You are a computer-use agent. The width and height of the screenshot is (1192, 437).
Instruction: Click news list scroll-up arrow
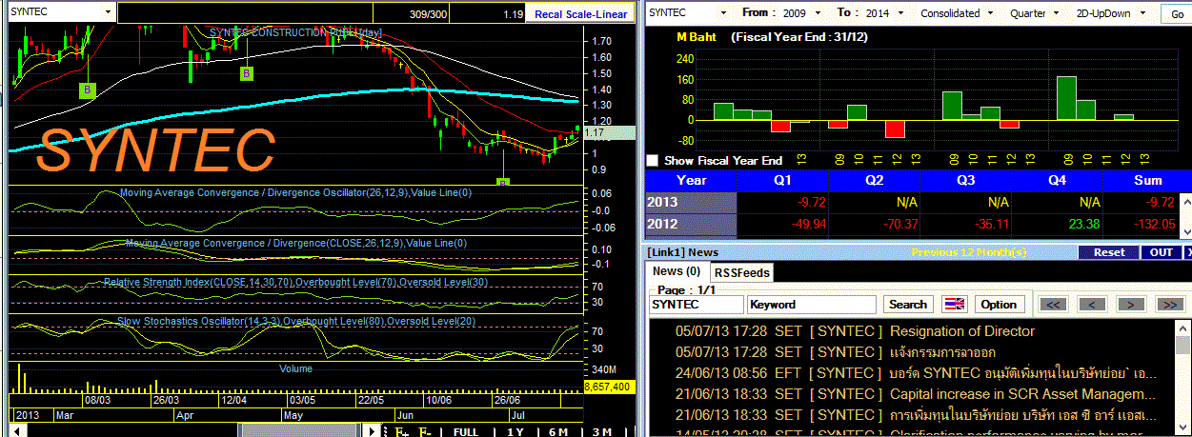1184,328
